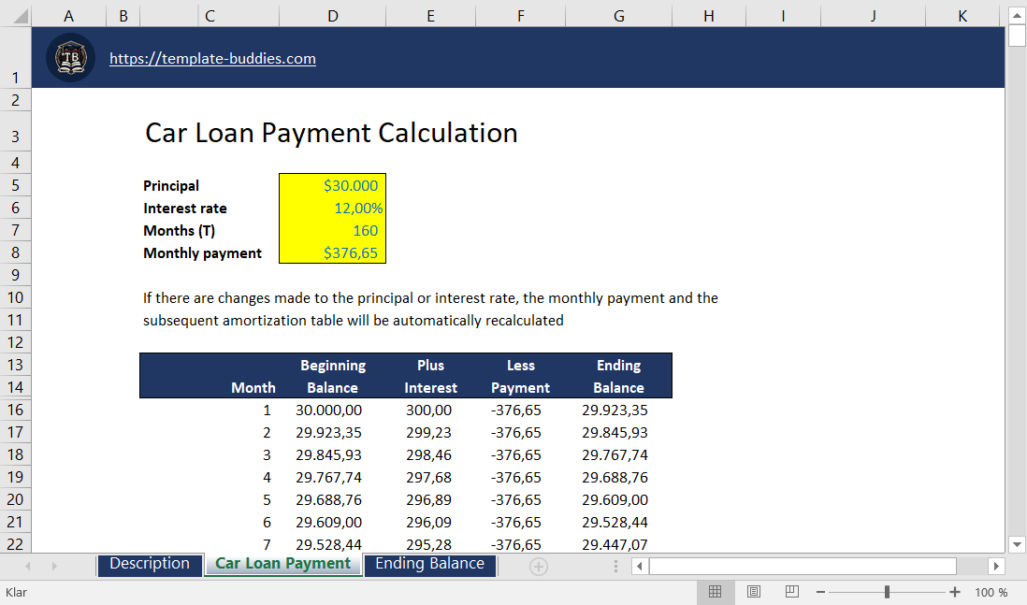
Task: Open the Ending Balance sheet
Action: click(x=430, y=565)
